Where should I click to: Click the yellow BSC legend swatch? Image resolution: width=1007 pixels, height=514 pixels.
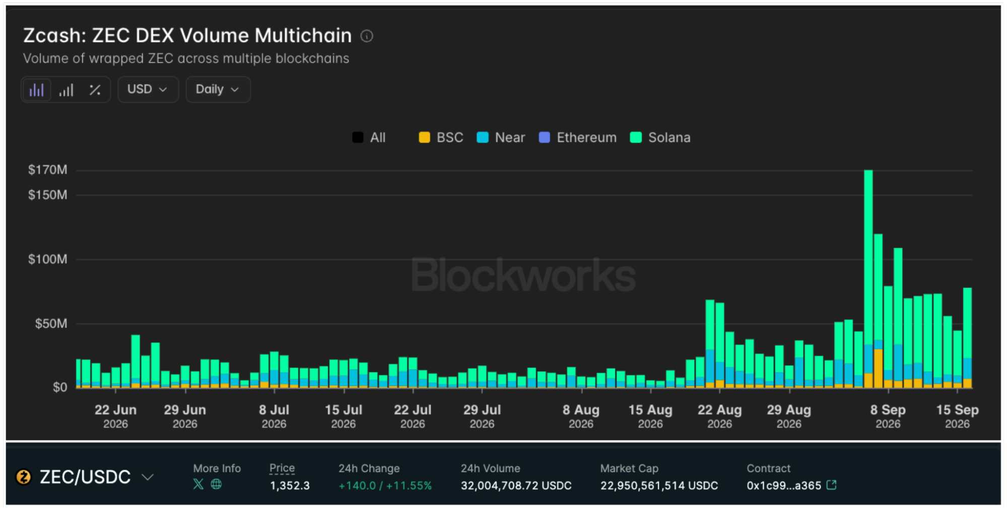click(x=425, y=137)
